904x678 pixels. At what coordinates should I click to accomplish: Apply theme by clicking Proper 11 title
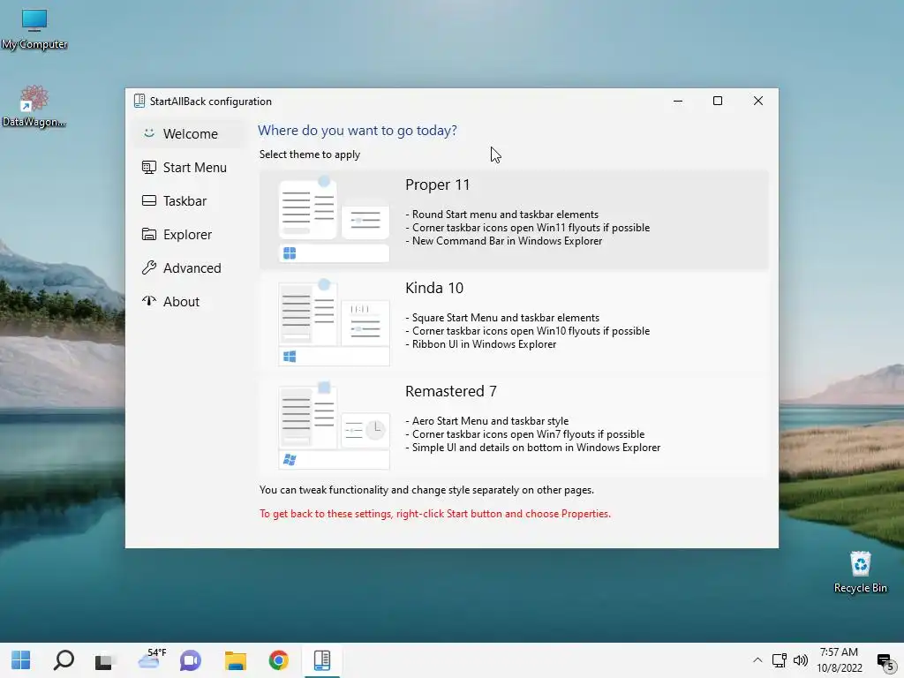(438, 185)
